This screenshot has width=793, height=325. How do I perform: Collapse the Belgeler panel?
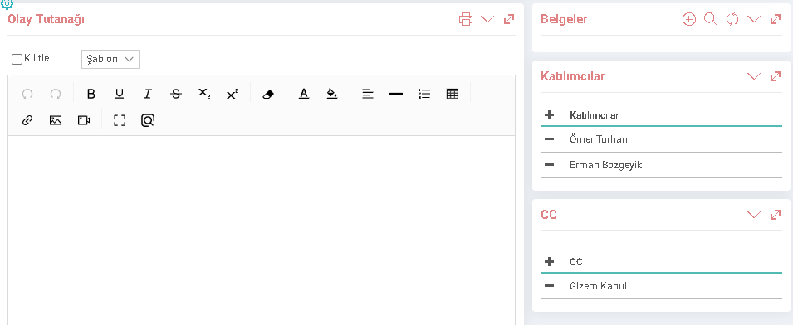pyautogui.click(x=754, y=19)
